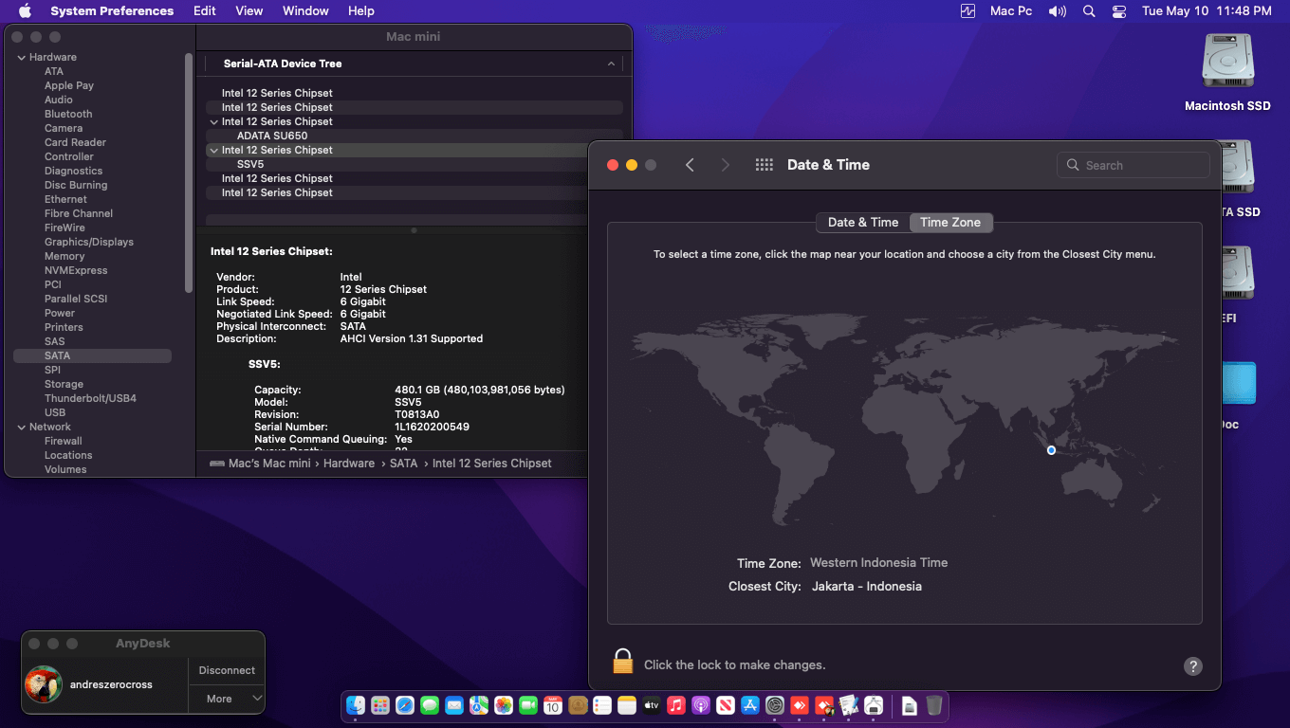Click the volume icon in the menu bar
The height and width of the screenshot is (728, 1290).
[x=1057, y=11]
